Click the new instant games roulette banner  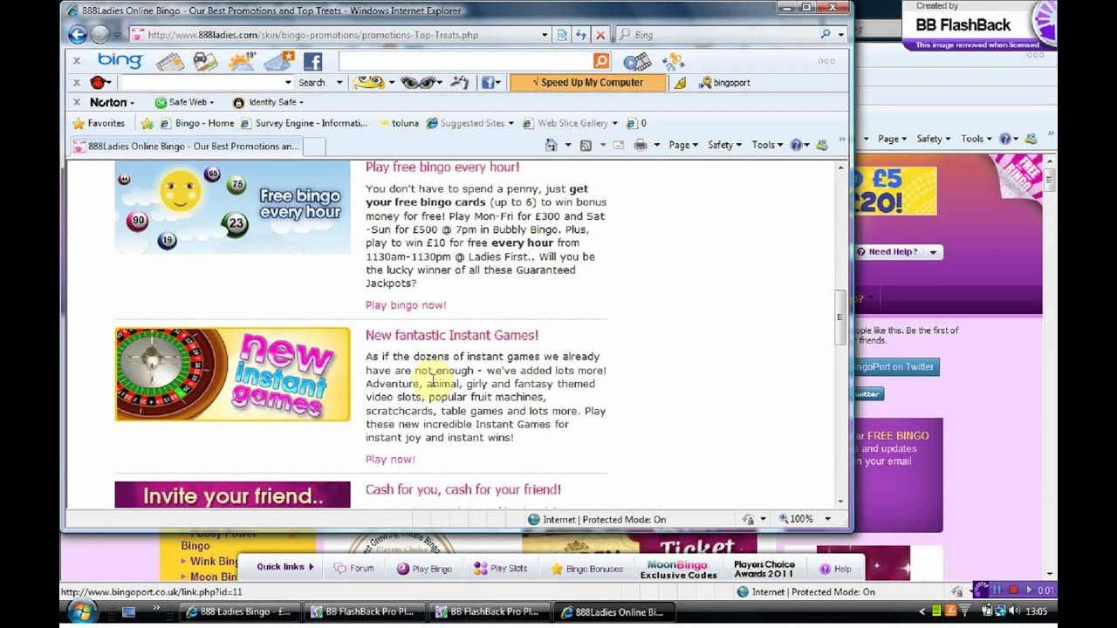(232, 374)
